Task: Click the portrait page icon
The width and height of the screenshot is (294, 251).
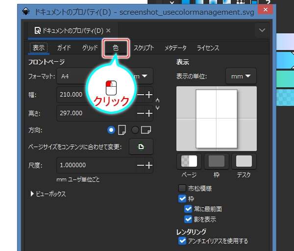Action: [122, 130]
